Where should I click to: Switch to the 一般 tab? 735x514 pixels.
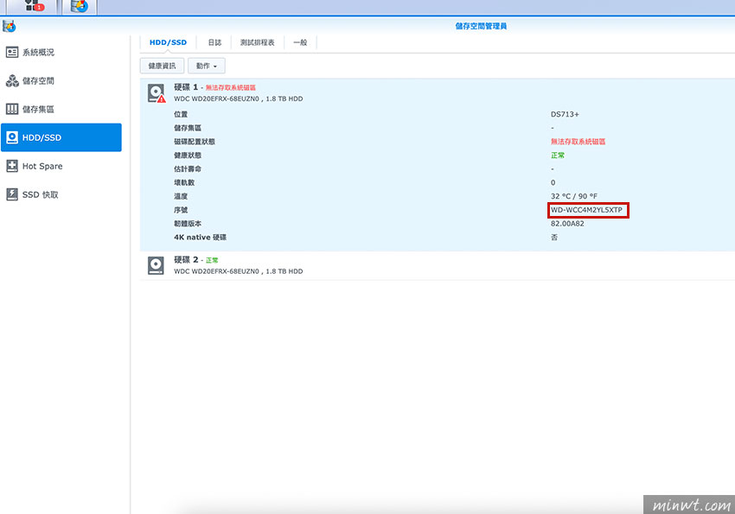tap(300, 41)
